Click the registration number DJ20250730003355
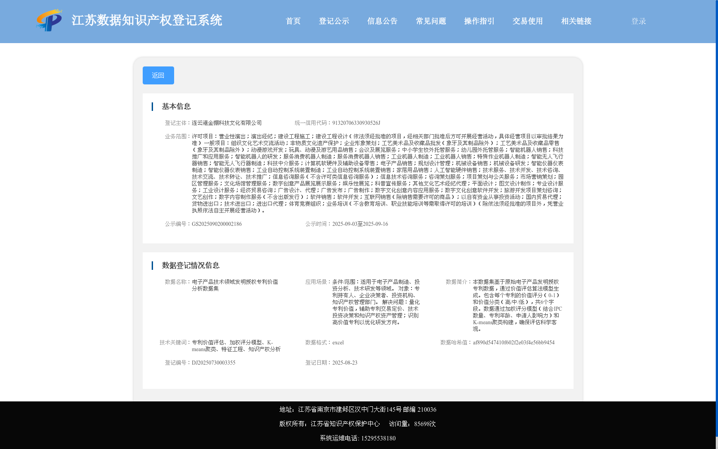Screen dimensions: 718x449 click(214, 363)
